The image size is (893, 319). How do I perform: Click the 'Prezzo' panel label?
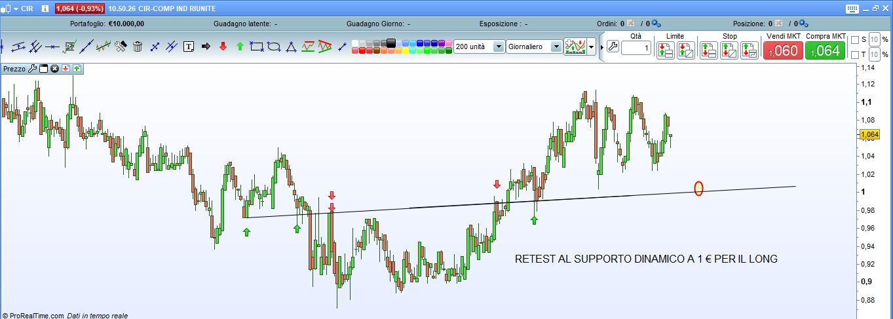(14, 68)
